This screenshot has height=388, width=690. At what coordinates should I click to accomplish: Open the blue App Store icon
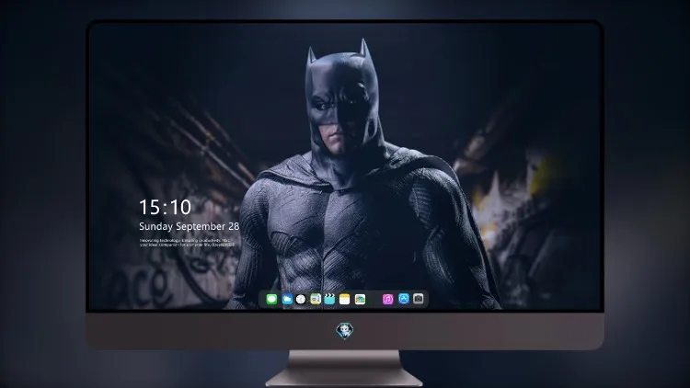point(404,299)
